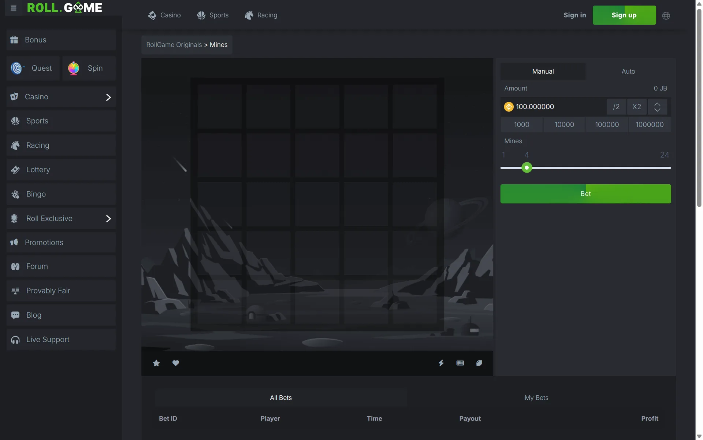Expand the Casino sidebar chevron
The image size is (703, 440).
[108, 97]
